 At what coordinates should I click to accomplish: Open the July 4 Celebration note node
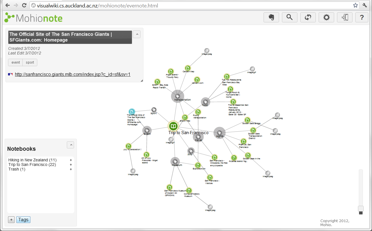pyautogui.click(x=128, y=146)
